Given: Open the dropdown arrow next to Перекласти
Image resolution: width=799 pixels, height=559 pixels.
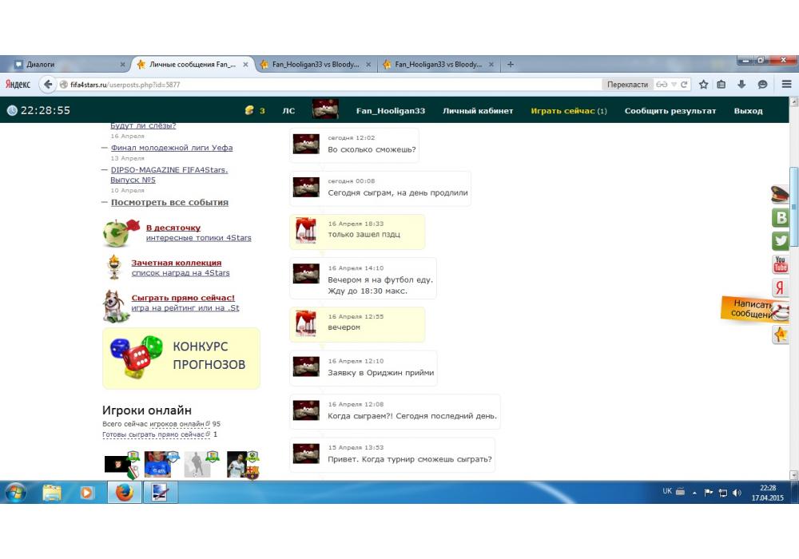Looking at the screenshot, I should pos(674,84).
